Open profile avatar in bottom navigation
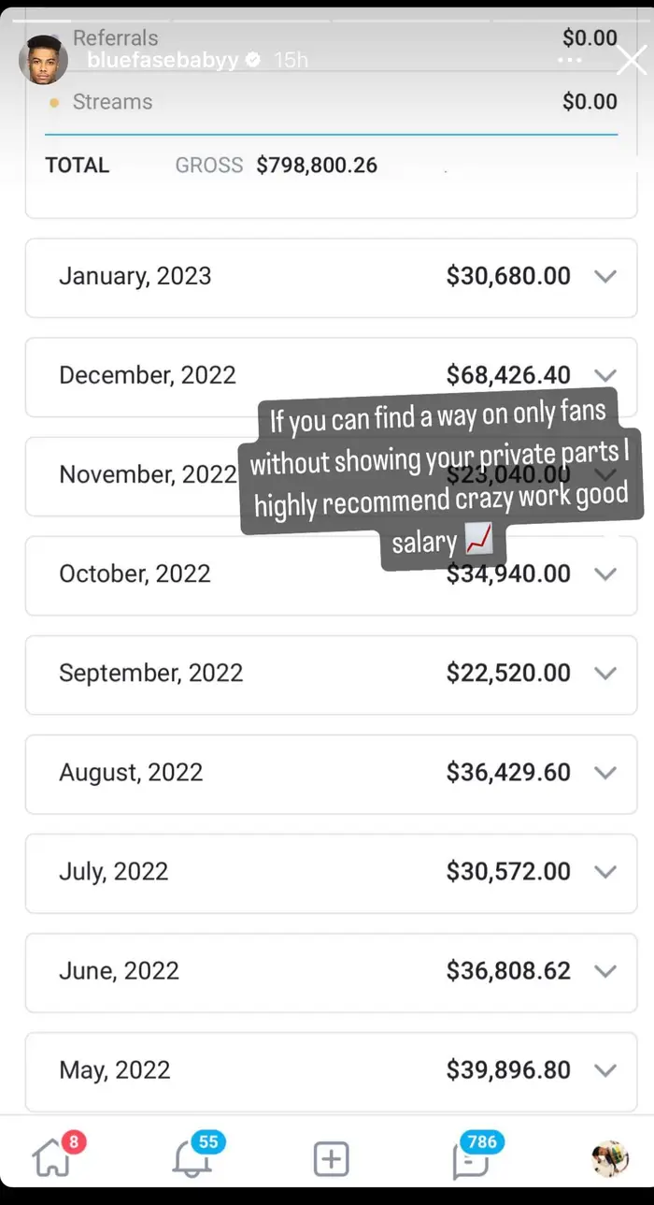654x1205 pixels. pyautogui.click(x=609, y=1158)
